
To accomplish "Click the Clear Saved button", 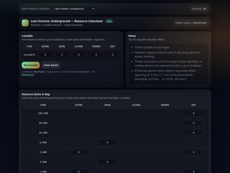I will click(51, 65).
